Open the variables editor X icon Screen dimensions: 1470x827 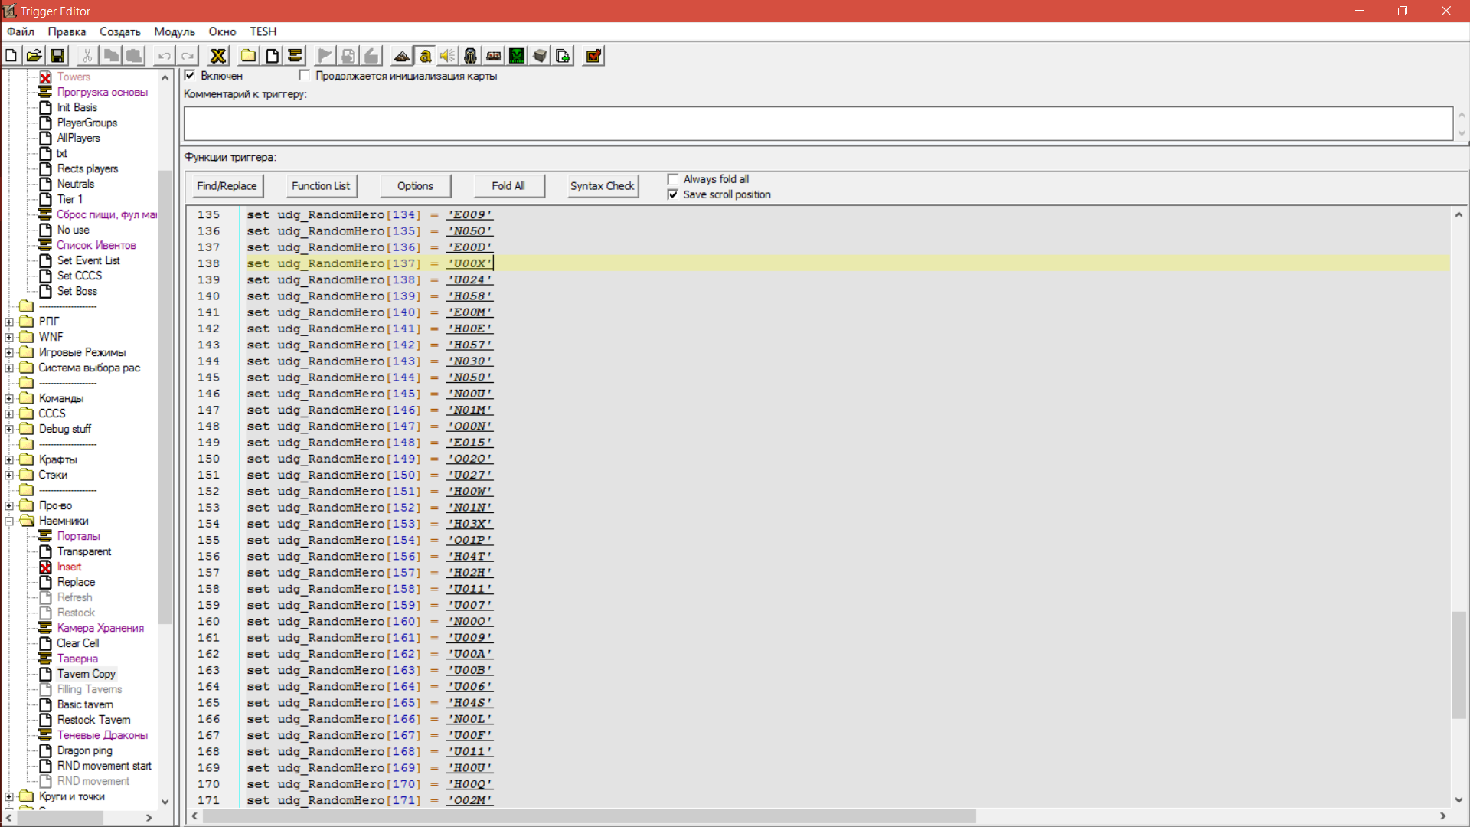(218, 56)
